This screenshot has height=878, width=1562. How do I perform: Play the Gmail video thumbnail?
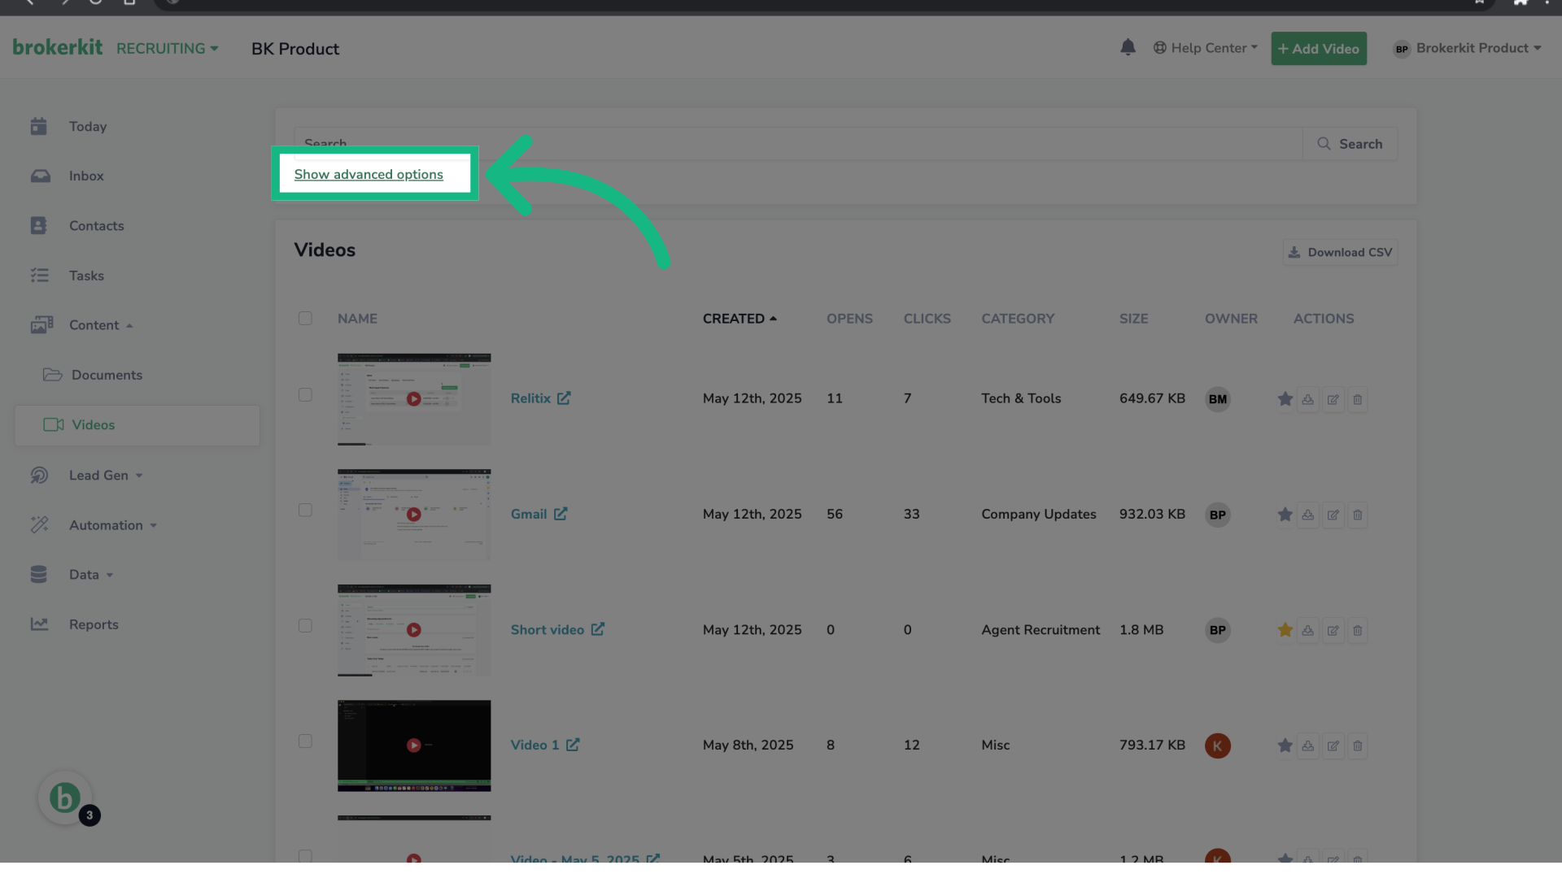(414, 515)
